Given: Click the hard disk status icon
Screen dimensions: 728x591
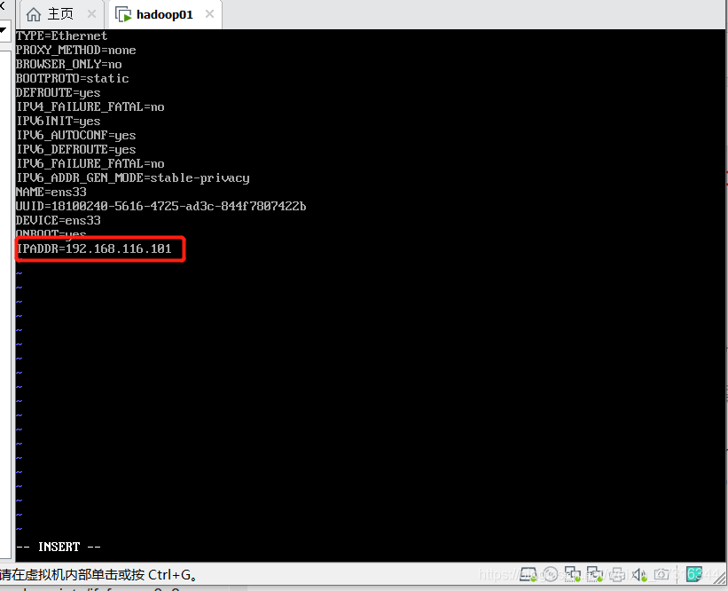Looking at the screenshot, I should (x=528, y=574).
